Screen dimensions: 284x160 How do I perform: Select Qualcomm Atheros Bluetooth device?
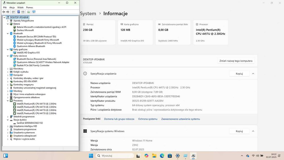coord(31,46)
